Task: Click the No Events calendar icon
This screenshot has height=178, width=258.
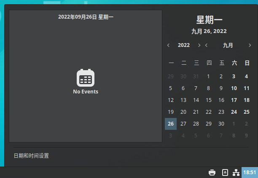Action: [86, 78]
